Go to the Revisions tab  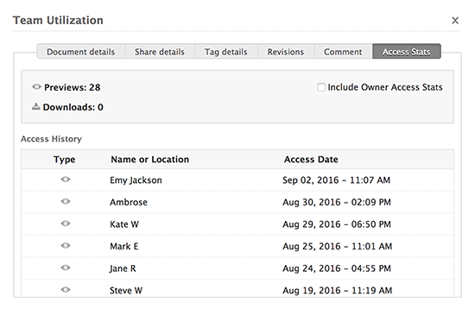tap(285, 52)
